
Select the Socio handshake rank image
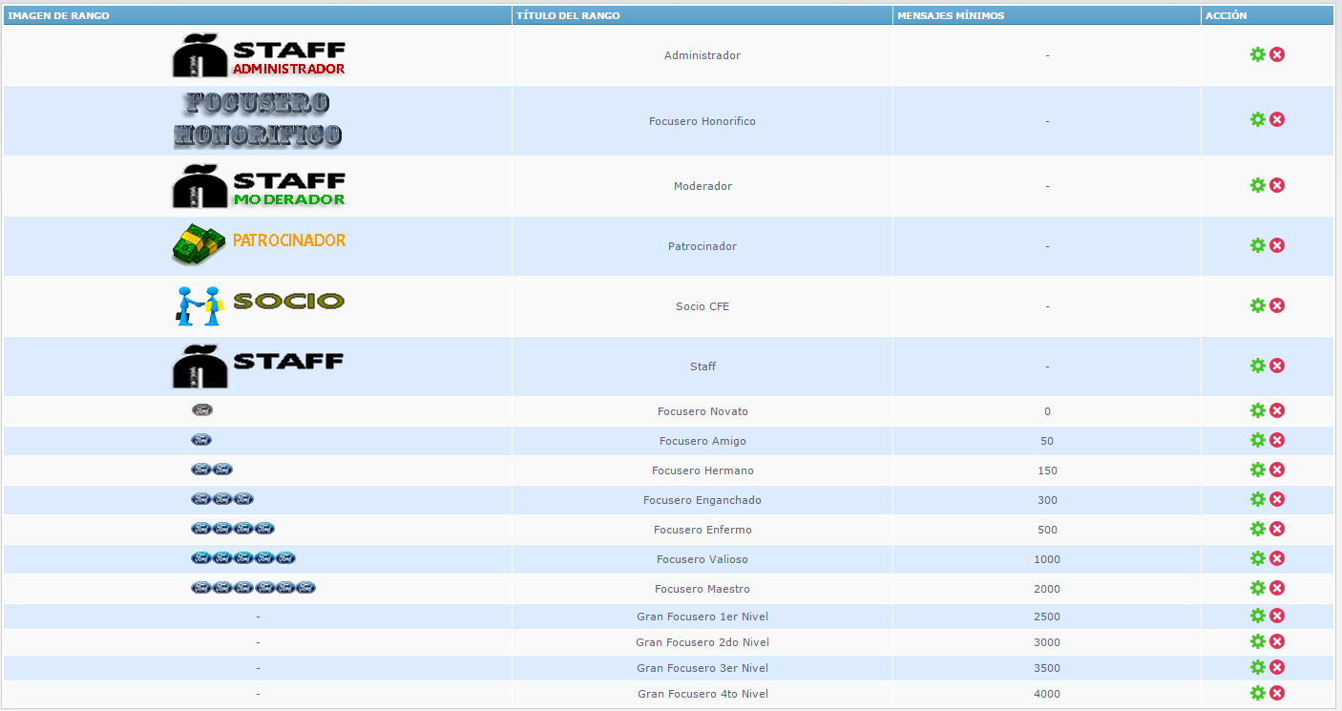pos(259,305)
